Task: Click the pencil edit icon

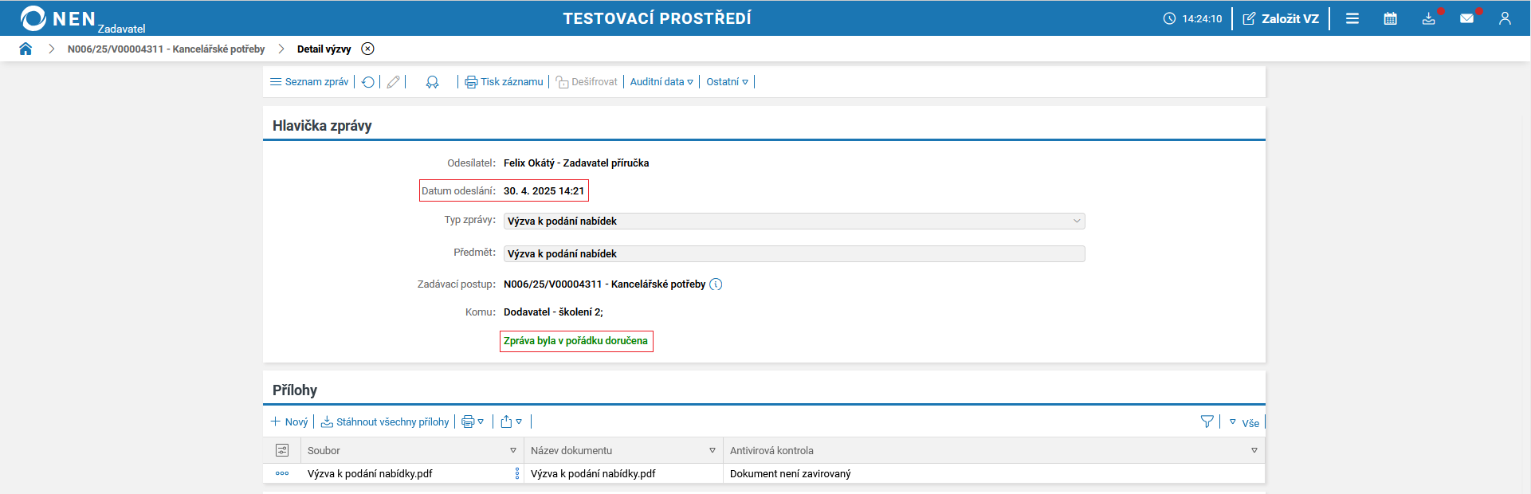Action: 393,82
